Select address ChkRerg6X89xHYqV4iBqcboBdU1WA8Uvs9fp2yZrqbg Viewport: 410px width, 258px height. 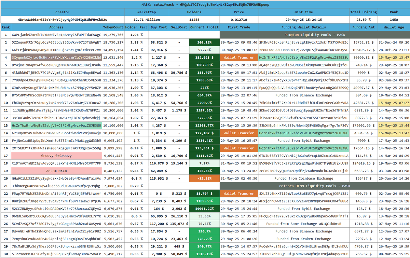click(x=56, y=186)
